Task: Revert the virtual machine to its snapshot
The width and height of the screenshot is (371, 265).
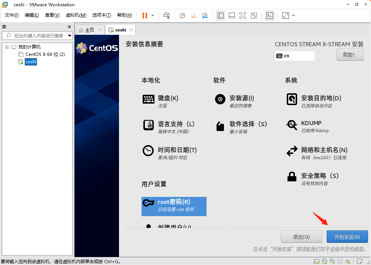Action: pos(193,15)
